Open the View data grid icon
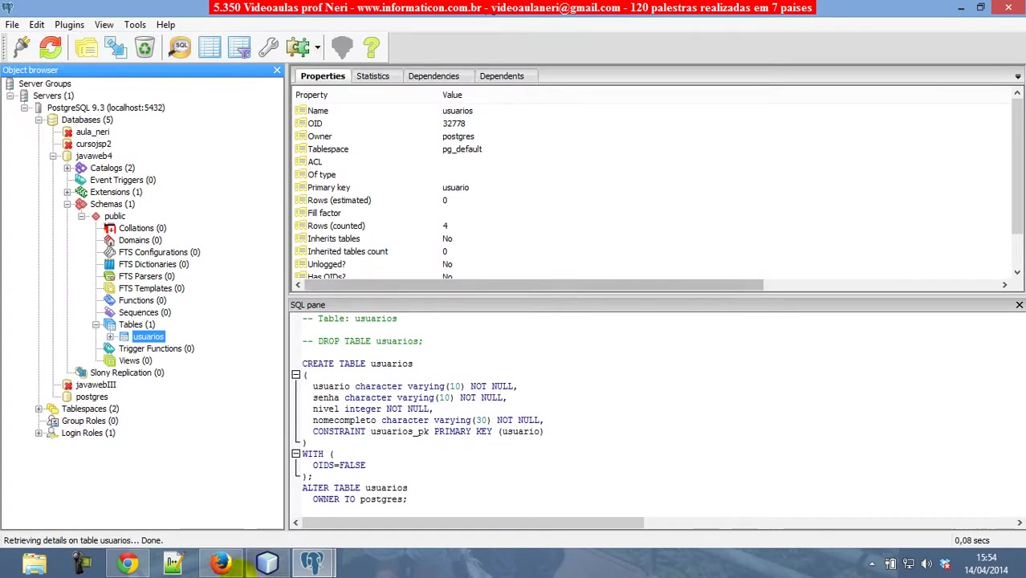The height and width of the screenshot is (578, 1026). [210, 47]
